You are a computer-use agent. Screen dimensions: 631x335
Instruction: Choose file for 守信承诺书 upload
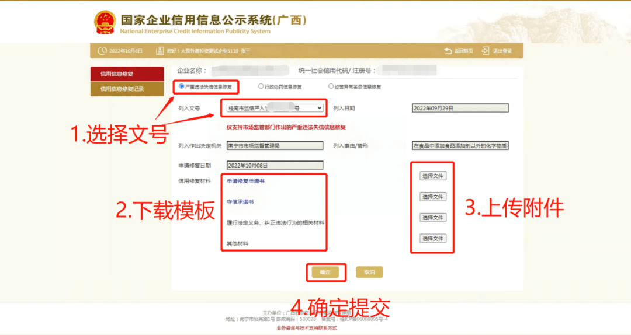433,197
